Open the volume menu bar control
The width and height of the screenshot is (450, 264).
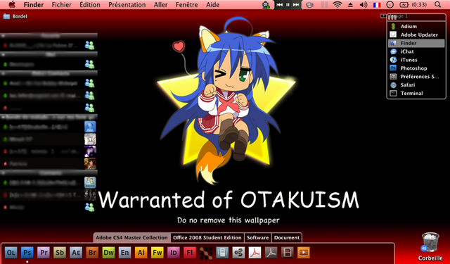[364, 5]
